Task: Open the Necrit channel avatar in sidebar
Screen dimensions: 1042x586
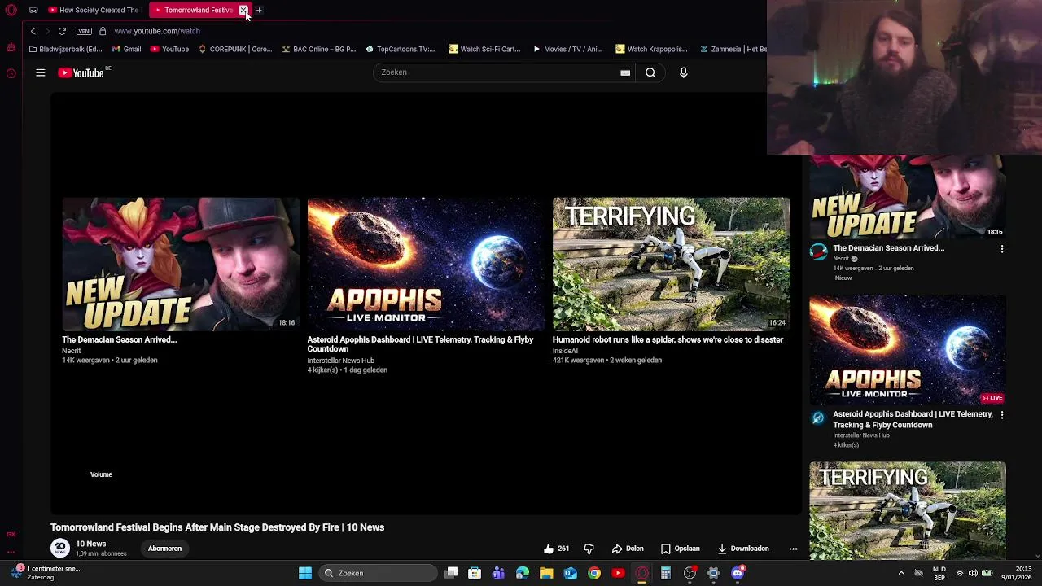Action: [x=818, y=251]
